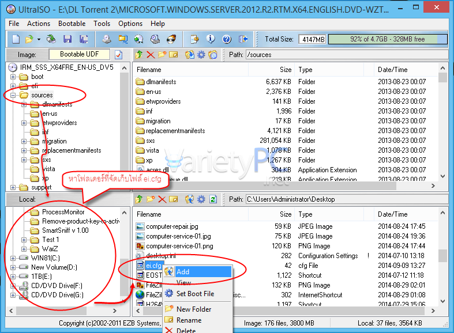This screenshot has width=454, height=333.
Task: Click the Info bubble toolbar icon
Action: coord(211,39)
